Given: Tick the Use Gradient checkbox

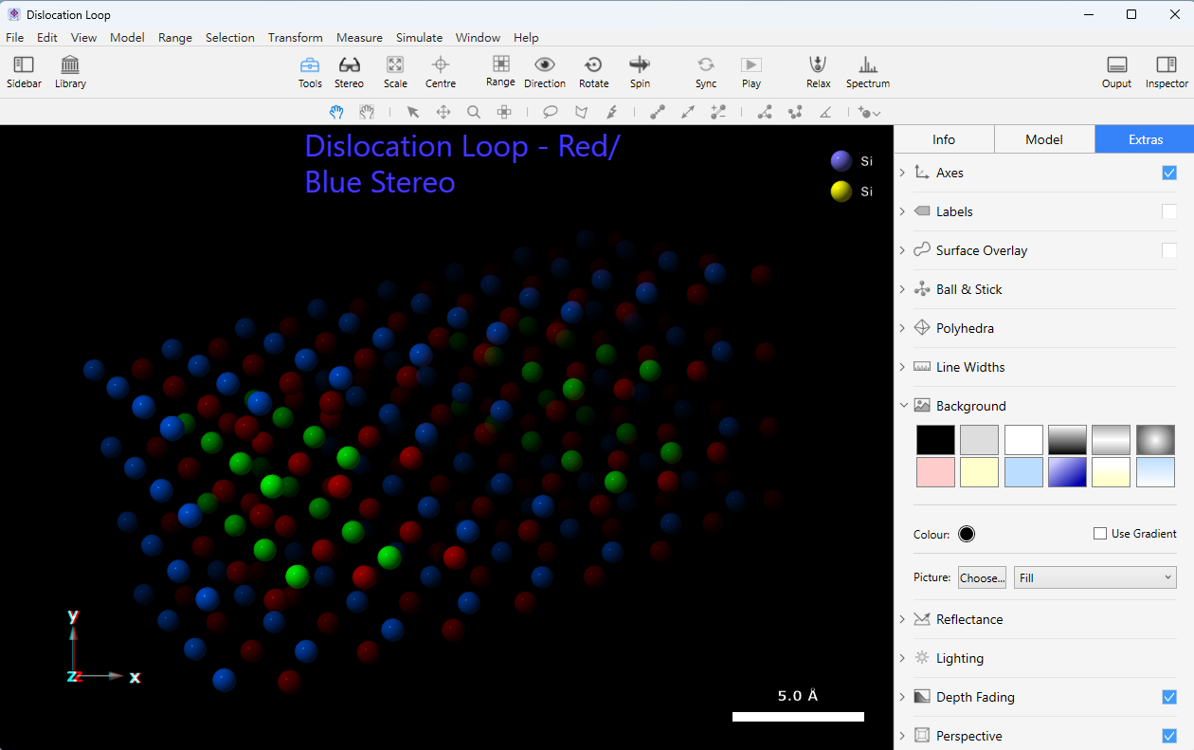Looking at the screenshot, I should 1100,534.
